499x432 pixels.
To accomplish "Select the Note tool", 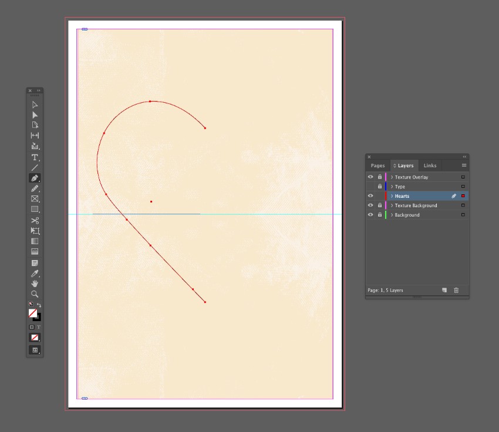I will 35,263.
